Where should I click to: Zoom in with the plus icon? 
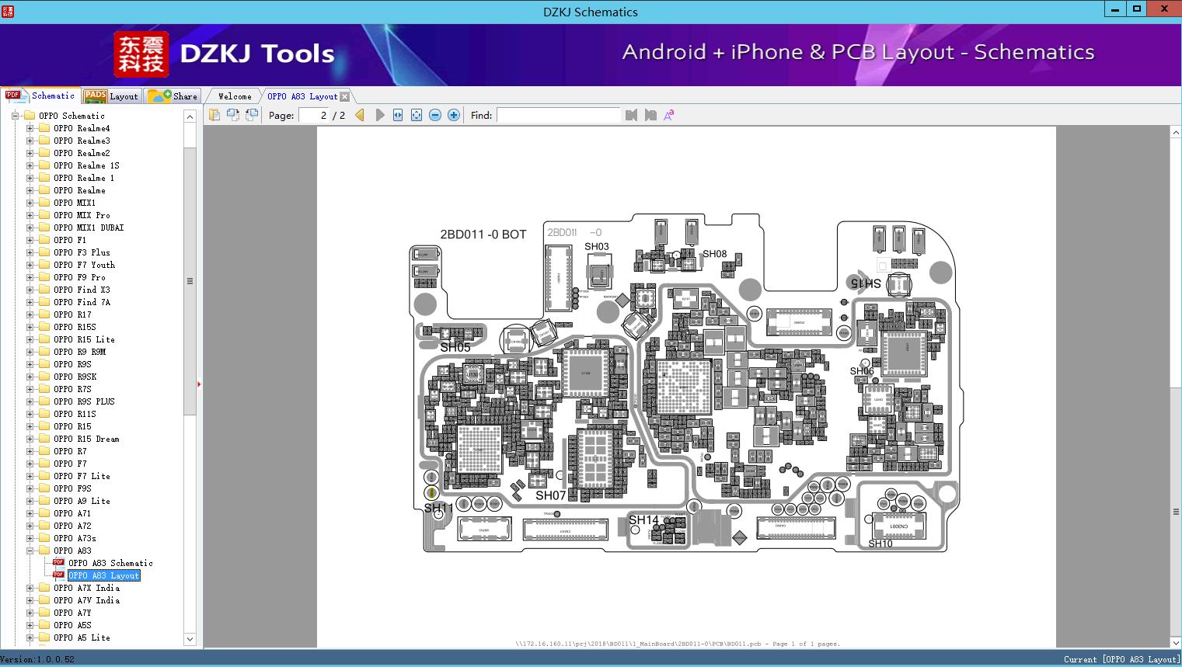[x=454, y=115]
